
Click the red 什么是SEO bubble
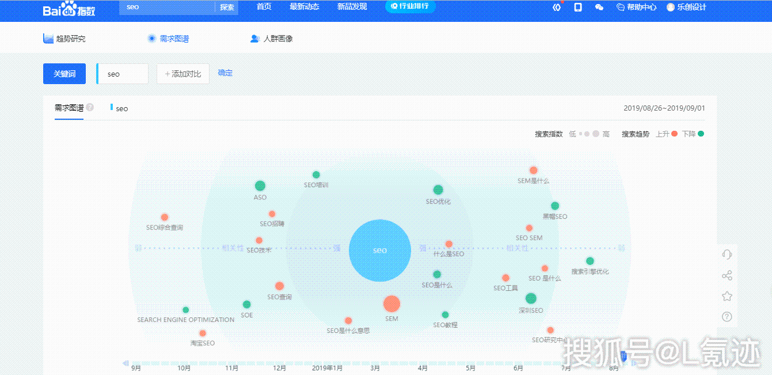click(449, 244)
